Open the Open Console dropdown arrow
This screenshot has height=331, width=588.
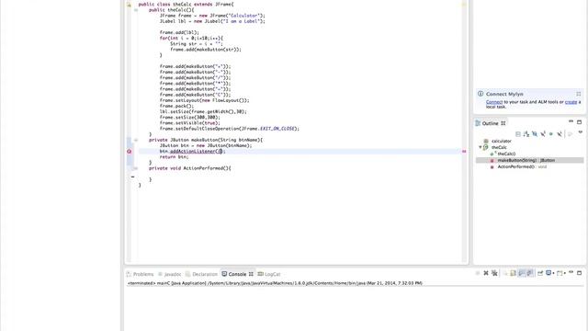564,274
